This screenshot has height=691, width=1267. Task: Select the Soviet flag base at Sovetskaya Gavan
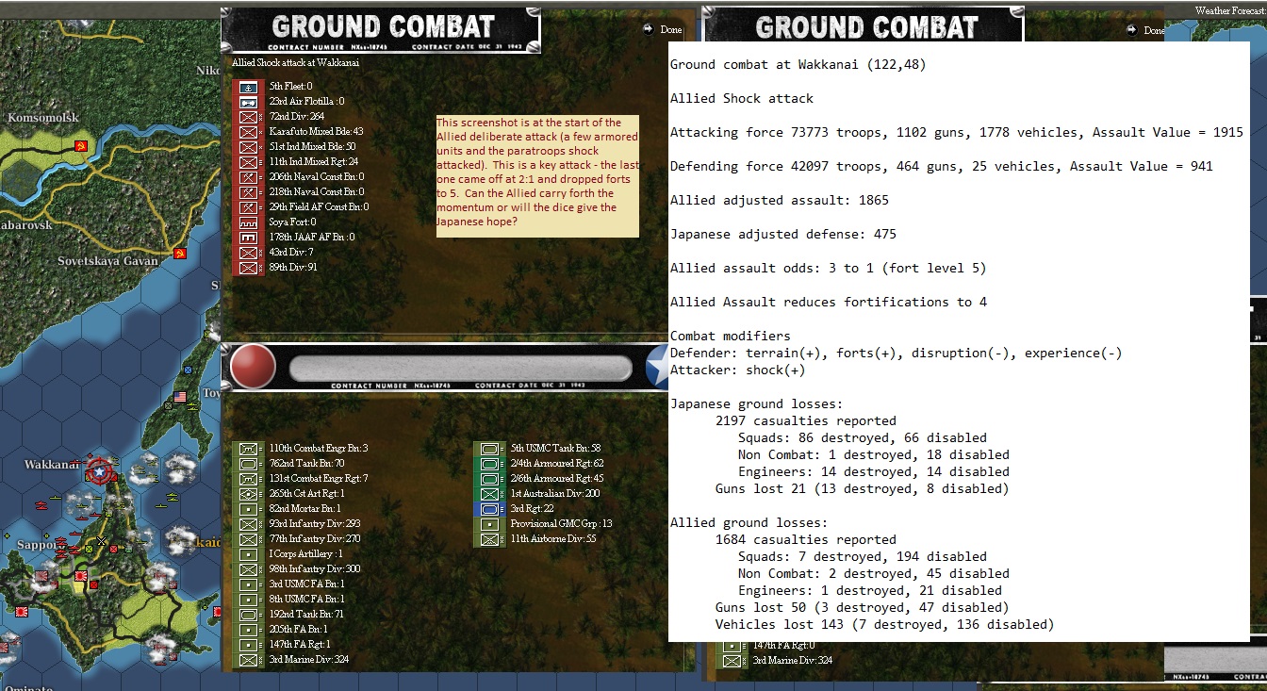pos(180,254)
